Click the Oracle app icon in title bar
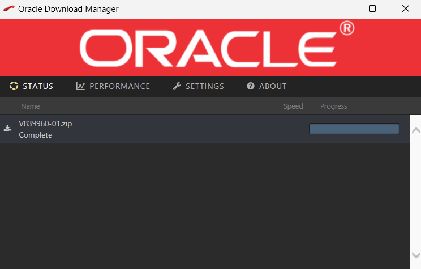The height and width of the screenshot is (269, 421). [9, 8]
